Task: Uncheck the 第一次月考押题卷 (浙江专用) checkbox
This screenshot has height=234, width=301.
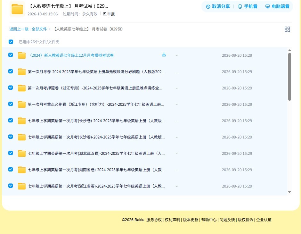Action: (x=11, y=88)
